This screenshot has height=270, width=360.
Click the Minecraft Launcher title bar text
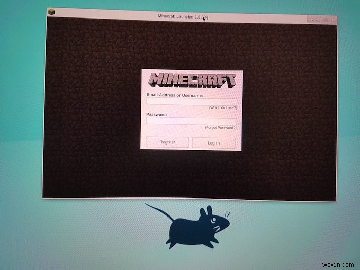tap(183, 17)
